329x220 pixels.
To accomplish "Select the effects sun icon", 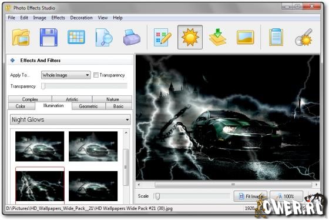I will (190, 37).
